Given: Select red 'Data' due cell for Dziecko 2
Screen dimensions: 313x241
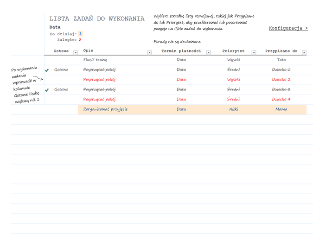Looking at the screenshot, I should (x=181, y=79).
